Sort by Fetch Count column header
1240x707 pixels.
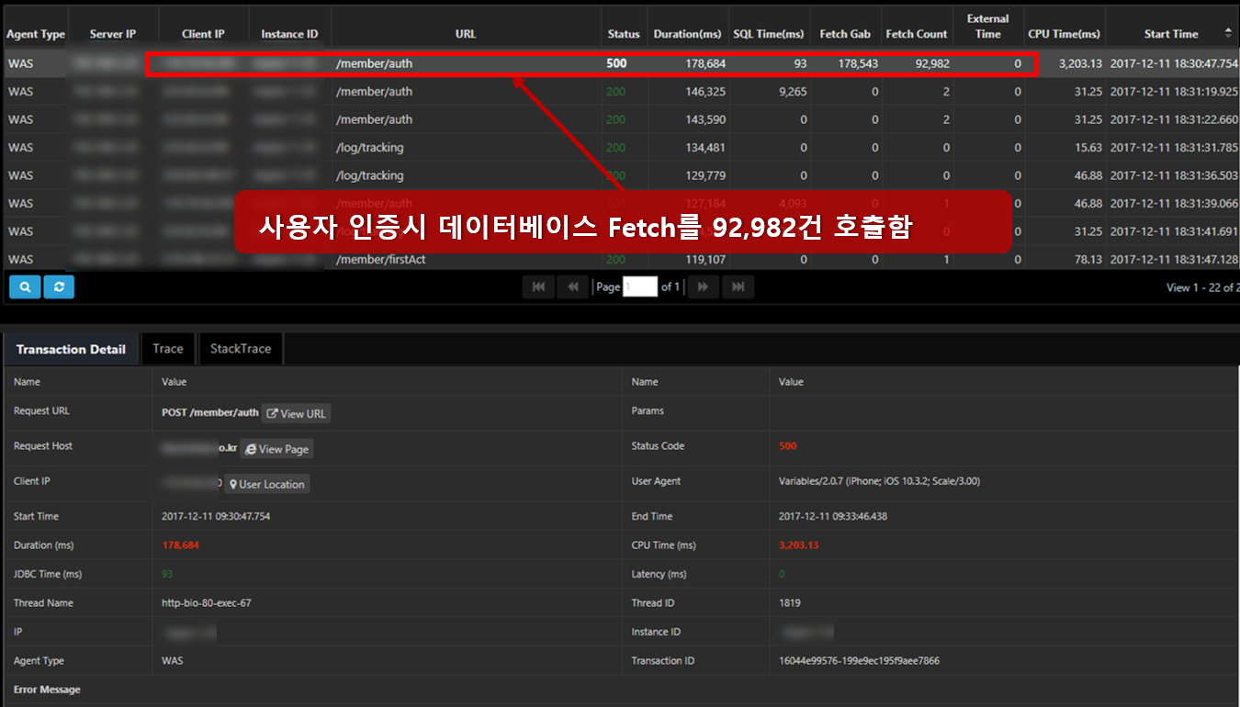tap(916, 34)
